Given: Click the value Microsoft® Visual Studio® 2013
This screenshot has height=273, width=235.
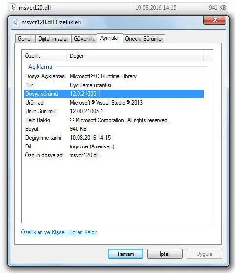Looking at the screenshot, I should coord(106,103).
